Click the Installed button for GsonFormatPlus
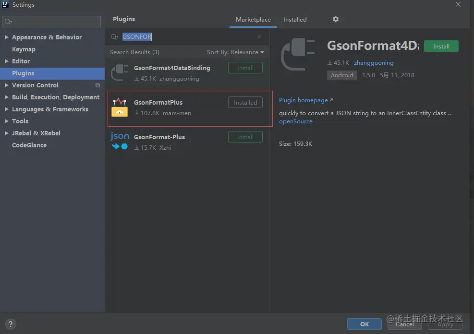Viewport: 474px width, 334px height. pos(245,102)
